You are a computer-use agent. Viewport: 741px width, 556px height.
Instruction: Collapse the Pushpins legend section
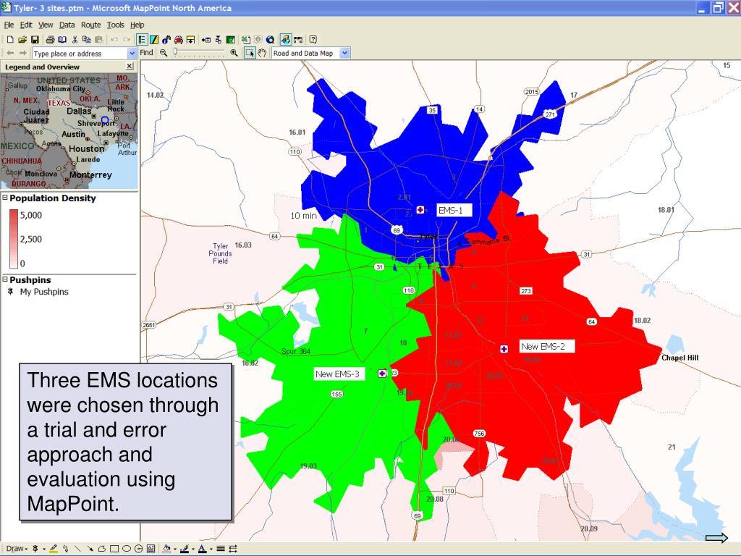click(x=5, y=279)
